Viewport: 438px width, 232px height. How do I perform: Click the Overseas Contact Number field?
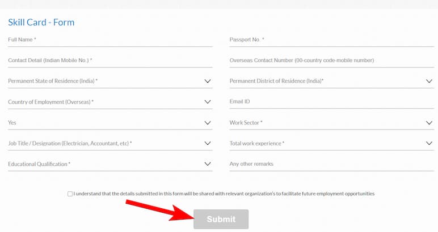(x=332, y=61)
